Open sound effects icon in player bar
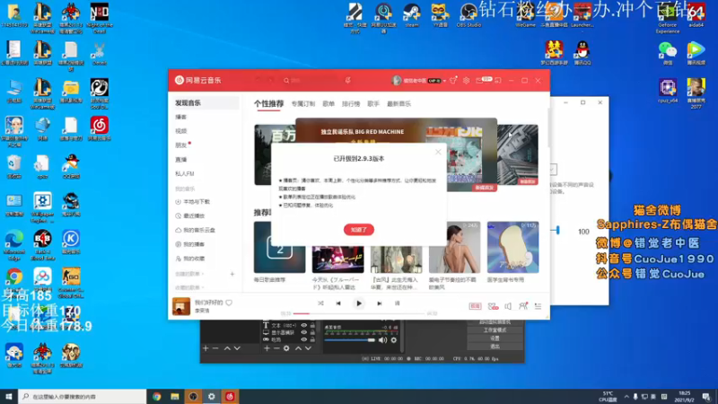 [x=493, y=306]
